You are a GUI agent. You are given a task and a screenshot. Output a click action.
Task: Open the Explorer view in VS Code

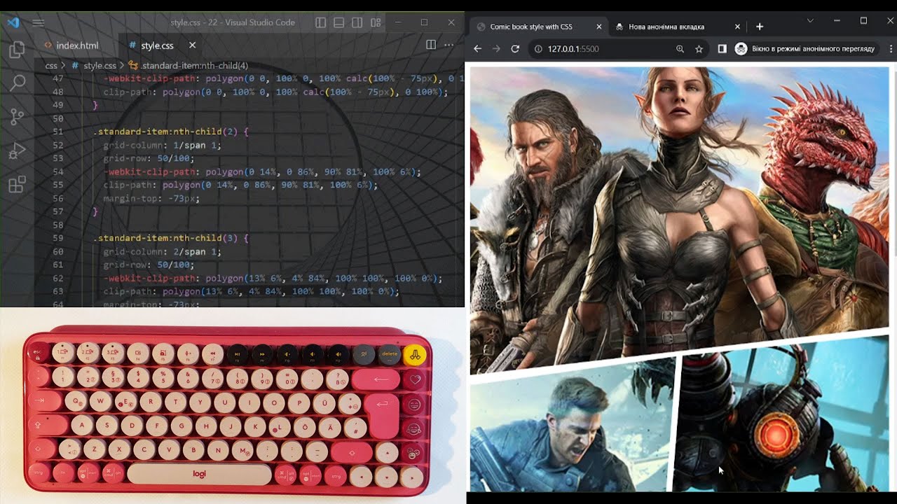(17, 50)
